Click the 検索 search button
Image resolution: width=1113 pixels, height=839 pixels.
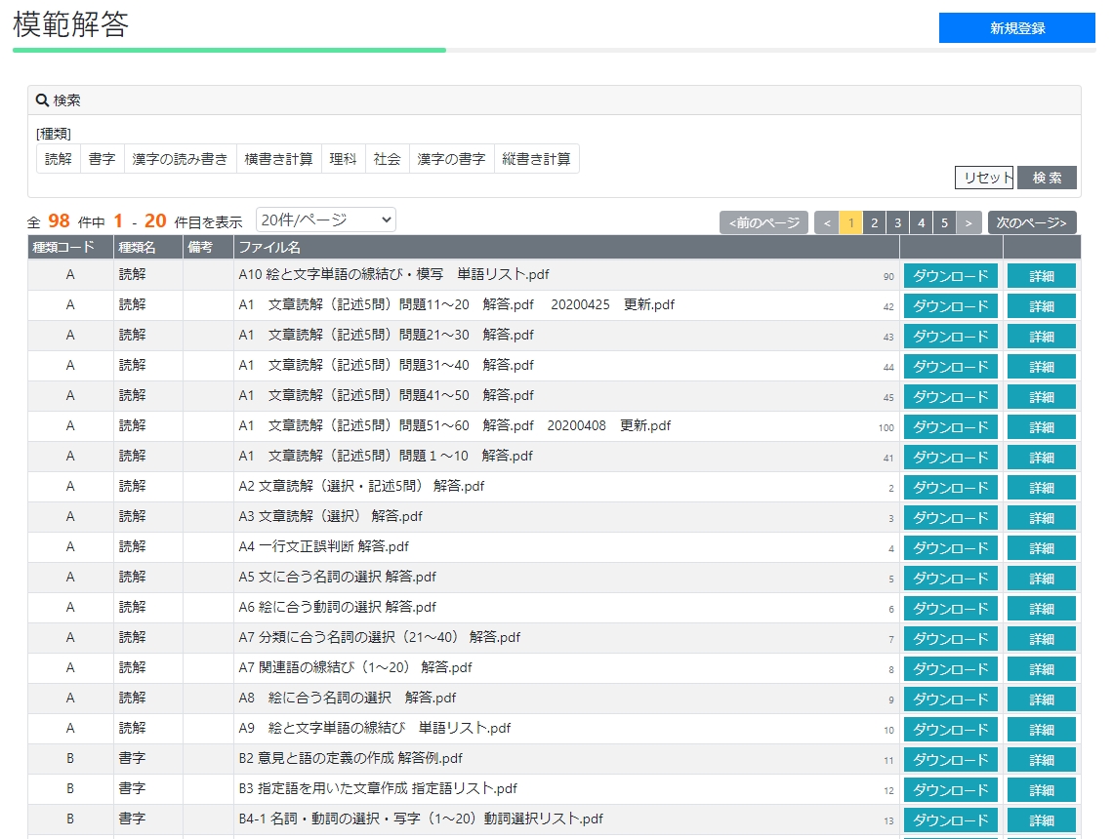(1047, 178)
